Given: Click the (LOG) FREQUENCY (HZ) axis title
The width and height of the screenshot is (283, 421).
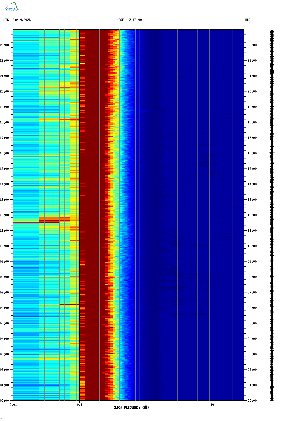Looking at the screenshot, I should coord(131,408).
